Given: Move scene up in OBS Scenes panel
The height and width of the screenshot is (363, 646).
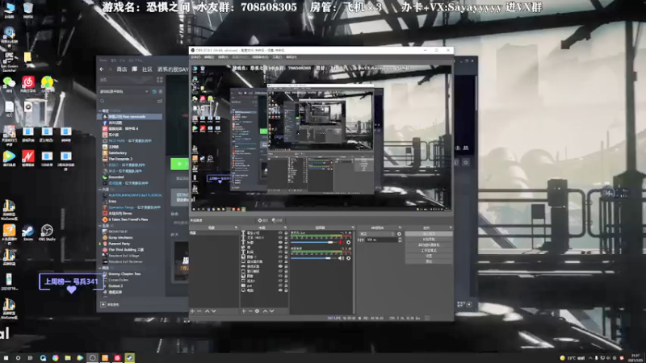Looking at the screenshot, I should pos(207,311).
